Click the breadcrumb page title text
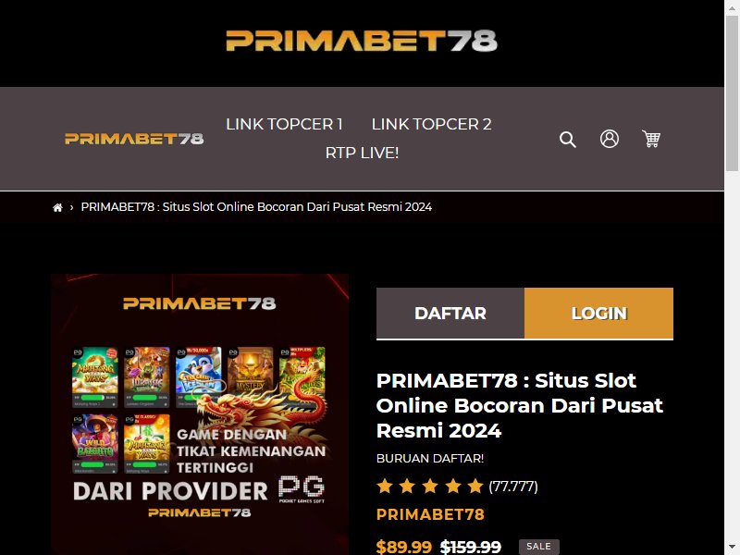740x555 pixels. point(256,207)
